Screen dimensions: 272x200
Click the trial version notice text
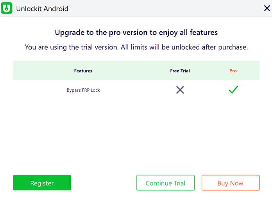point(136,47)
